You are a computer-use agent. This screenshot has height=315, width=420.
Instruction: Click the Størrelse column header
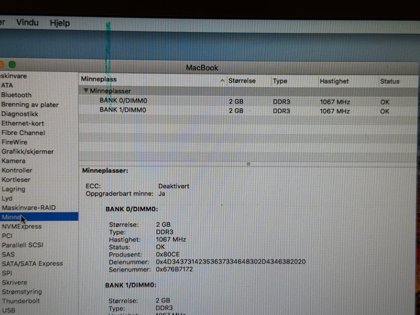click(242, 80)
